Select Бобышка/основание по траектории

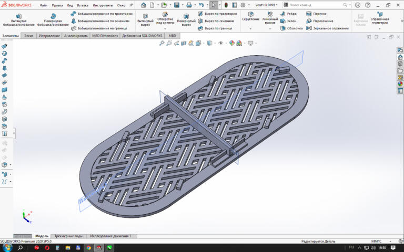(102, 14)
